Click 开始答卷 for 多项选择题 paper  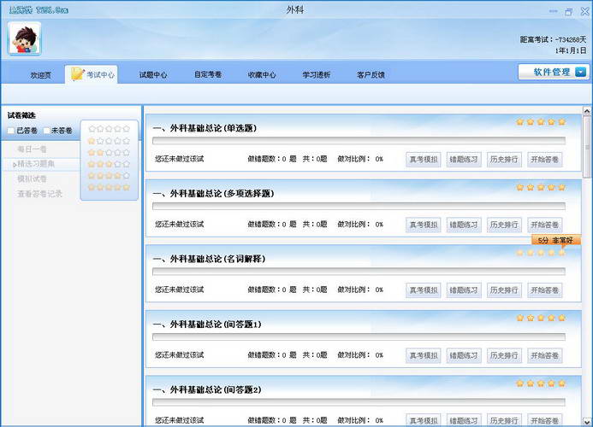(x=544, y=225)
